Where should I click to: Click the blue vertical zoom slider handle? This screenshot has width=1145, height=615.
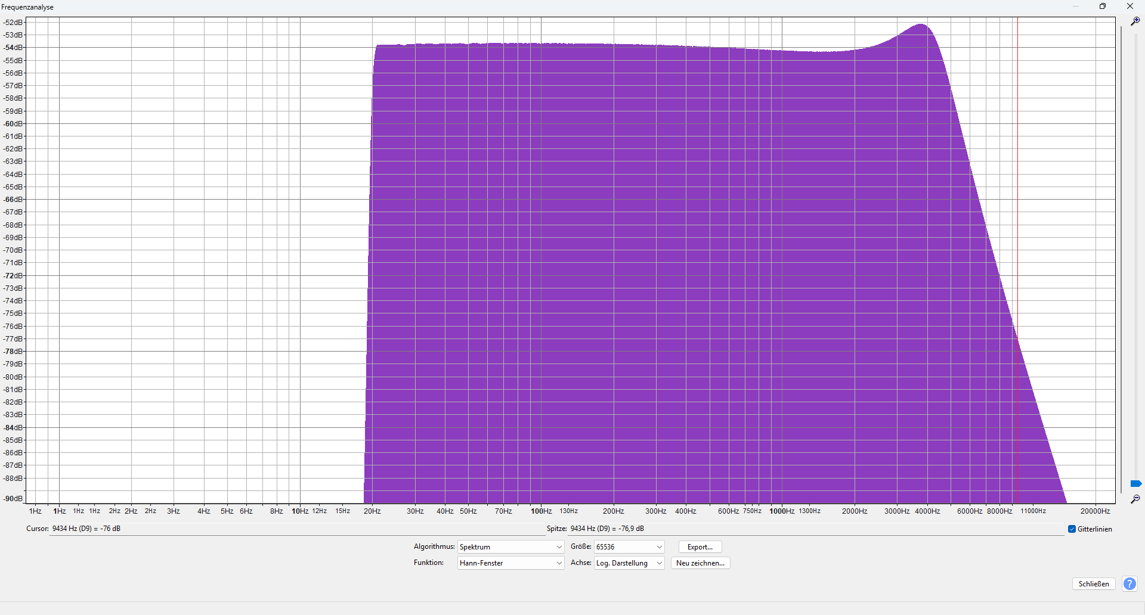click(1135, 483)
